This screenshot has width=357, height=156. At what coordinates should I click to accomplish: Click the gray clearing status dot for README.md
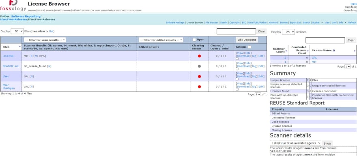pyautogui.click(x=200, y=66)
